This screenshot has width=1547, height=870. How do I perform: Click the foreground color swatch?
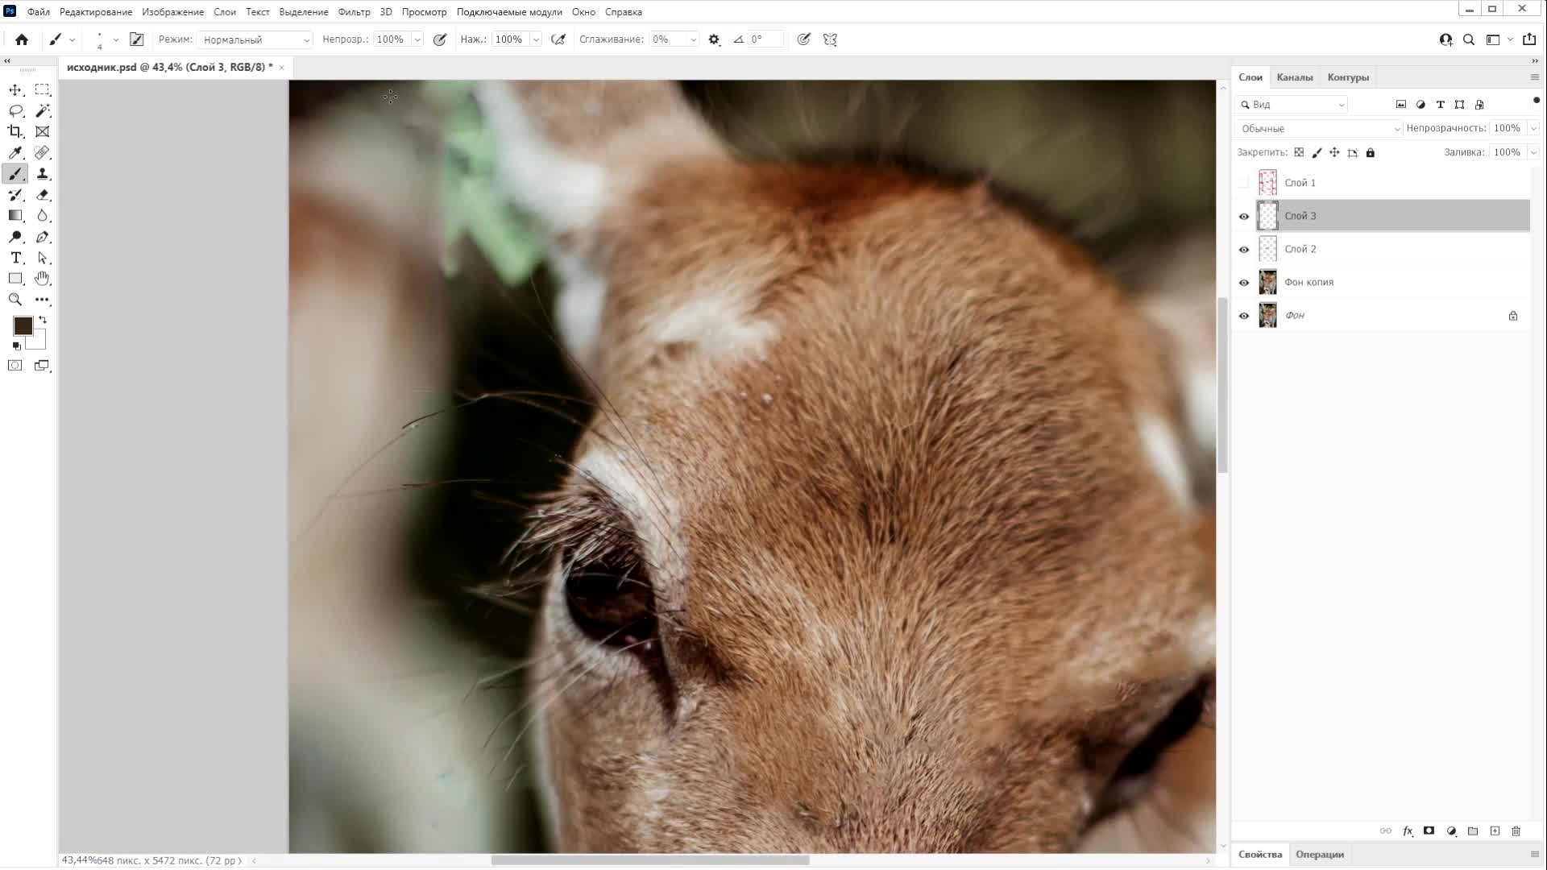coord(23,325)
